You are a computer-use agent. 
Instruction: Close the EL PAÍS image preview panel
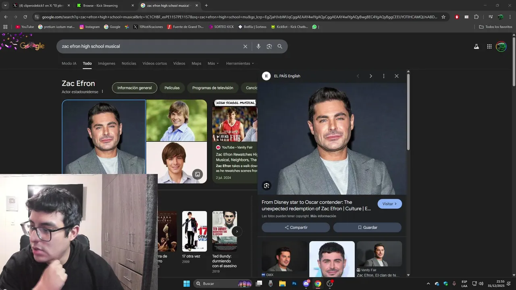(x=397, y=76)
